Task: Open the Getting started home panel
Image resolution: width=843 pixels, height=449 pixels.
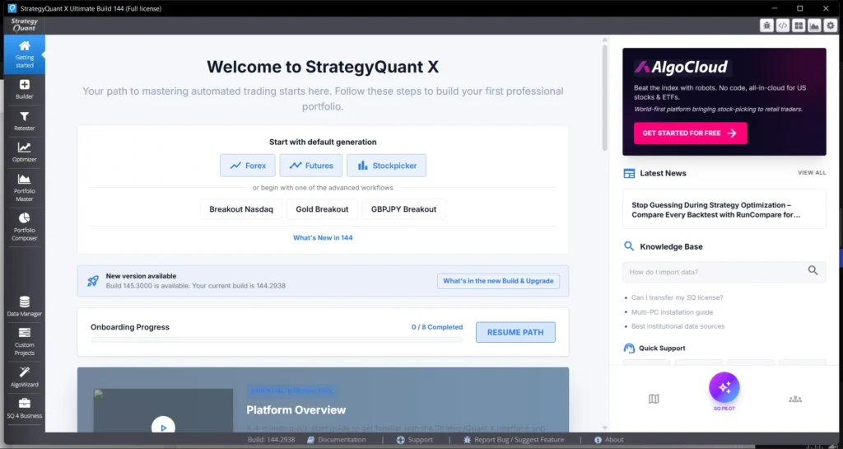Action: click(24, 55)
